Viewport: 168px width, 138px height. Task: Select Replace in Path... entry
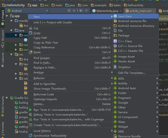[70, 67]
